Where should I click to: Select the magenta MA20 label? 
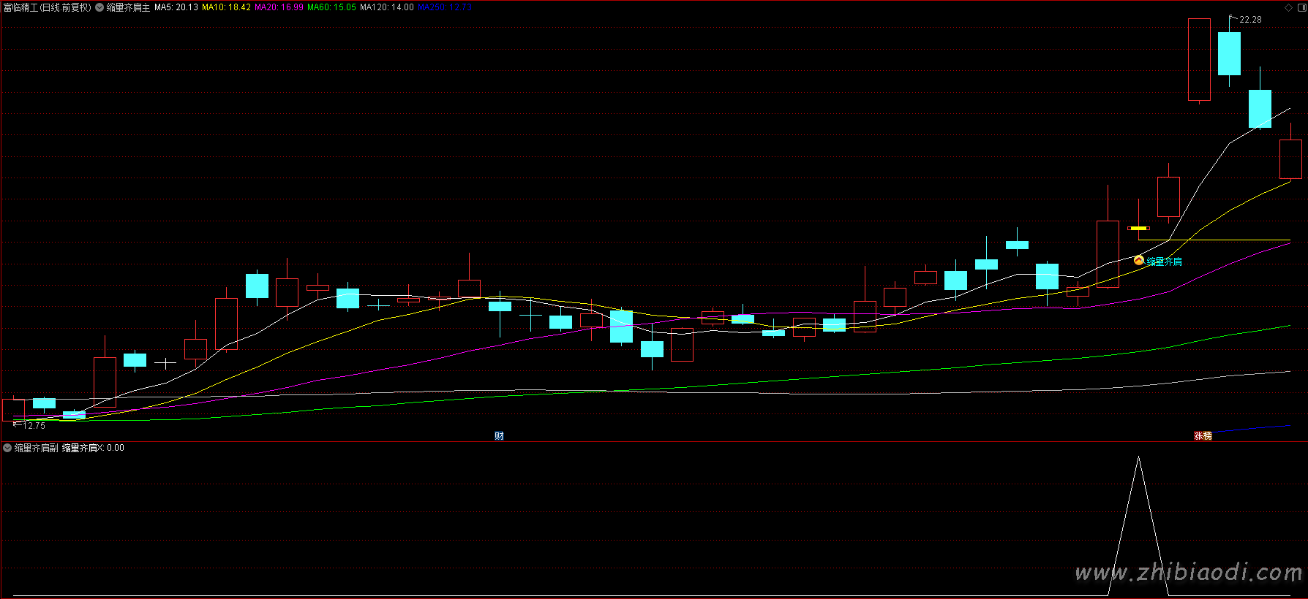(x=279, y=7)
